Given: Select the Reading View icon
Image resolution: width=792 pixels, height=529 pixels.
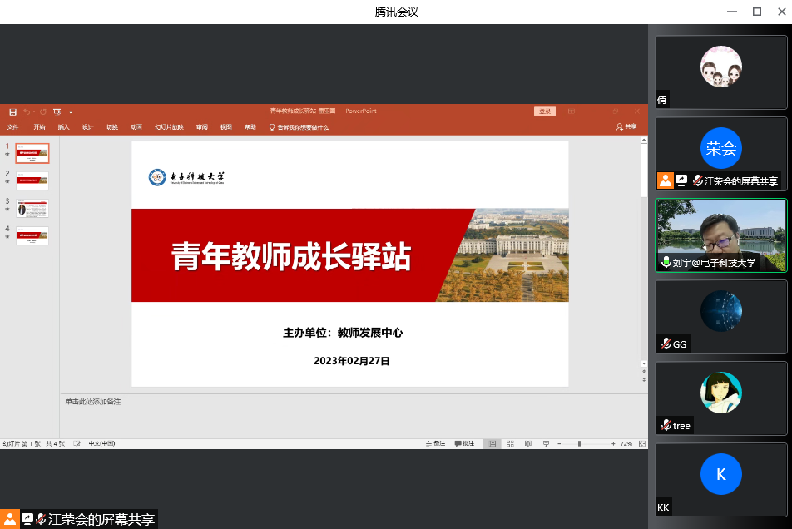Looking at the screenshot, I should point(528,442).
